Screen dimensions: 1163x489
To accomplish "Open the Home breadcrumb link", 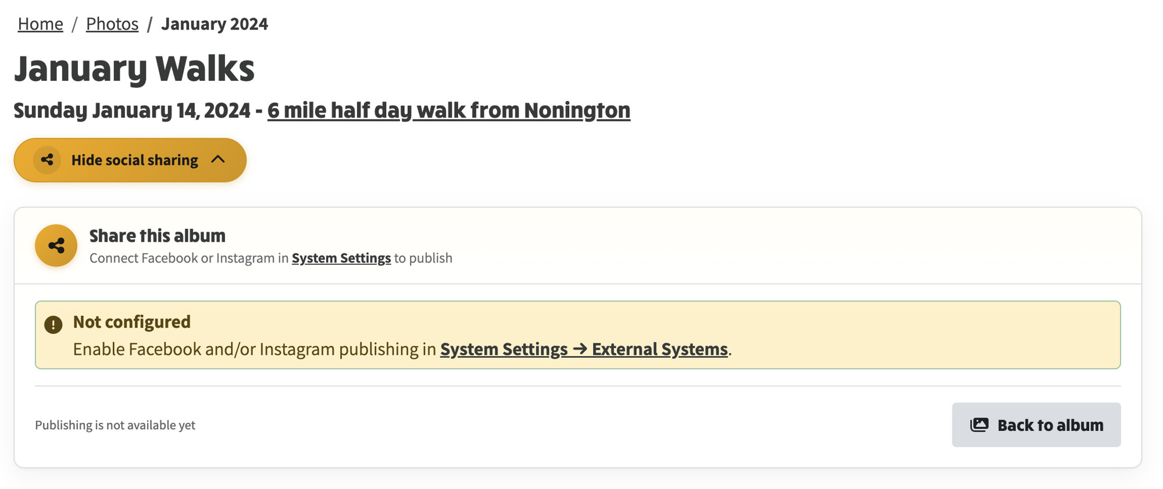I will pos(40,24).
